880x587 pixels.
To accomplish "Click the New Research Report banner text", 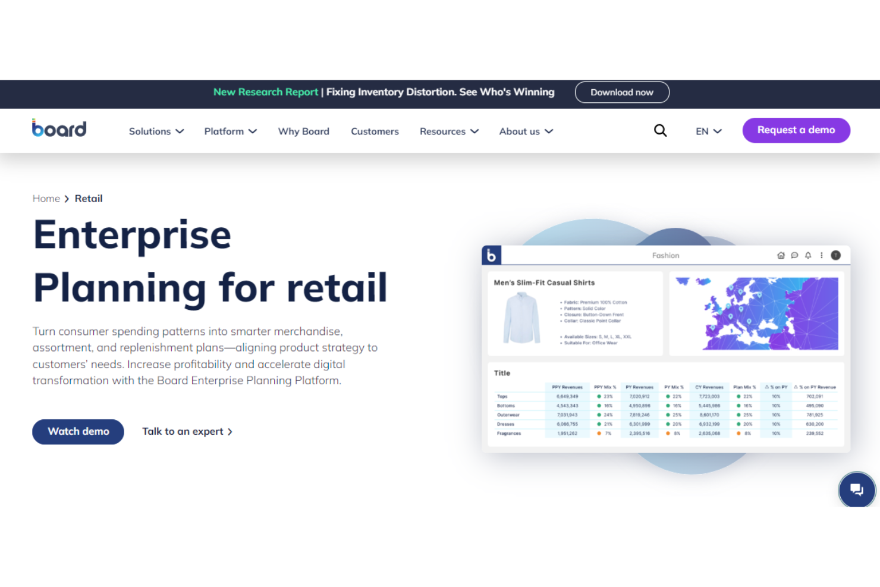I will point(266,92).
